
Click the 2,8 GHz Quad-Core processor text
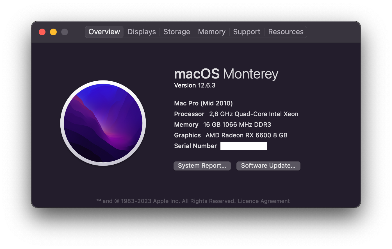254,114
